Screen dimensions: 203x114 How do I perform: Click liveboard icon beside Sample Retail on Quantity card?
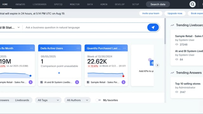(x=88, y=82)
